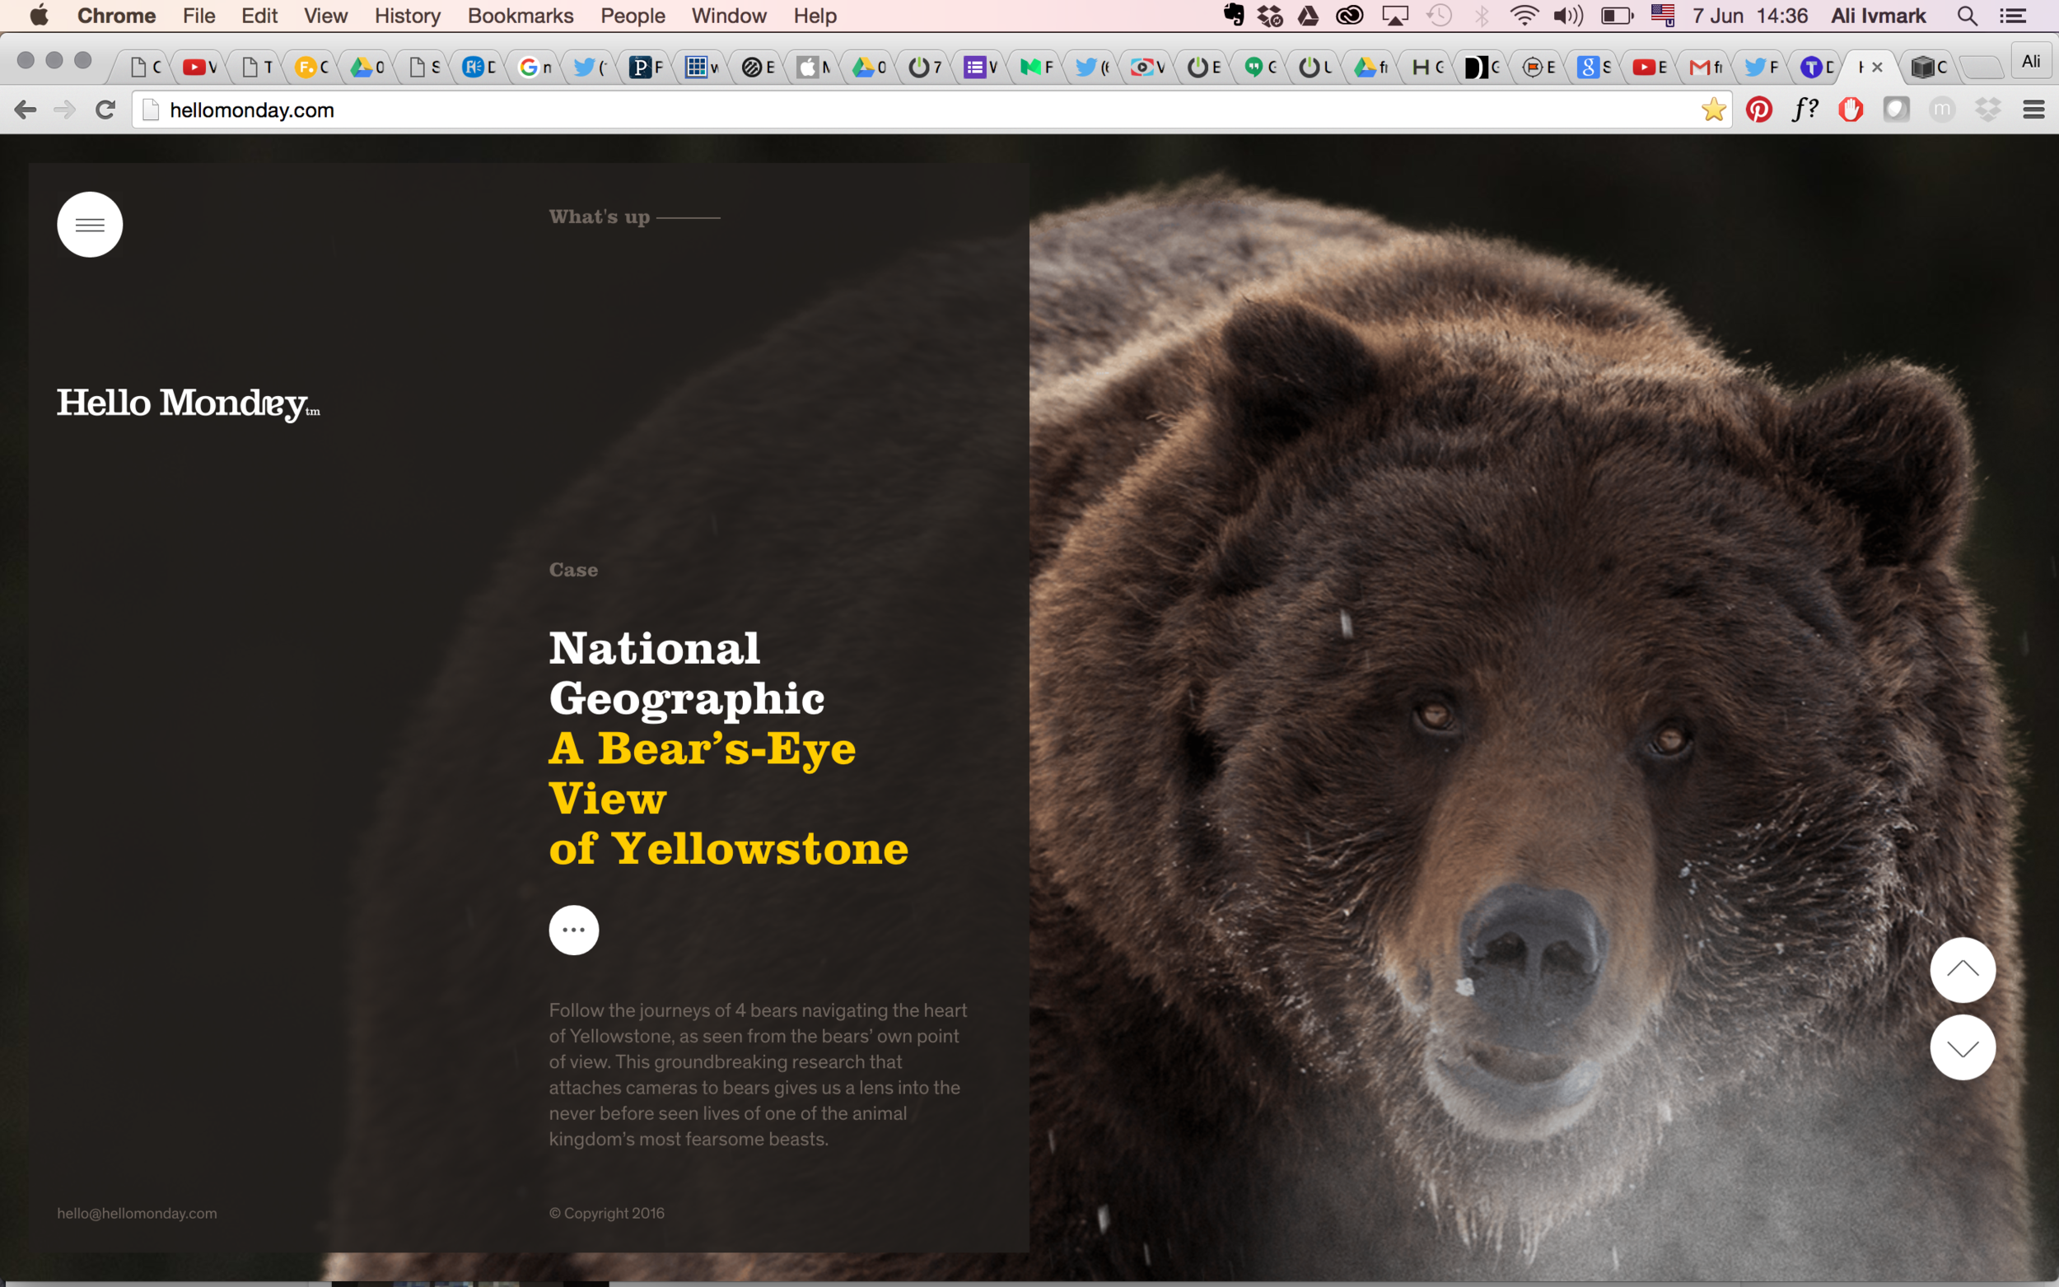This screenshot has width=2059, height=1287.
Task: Click the browser forward arrow
Action: coord(65,110)
